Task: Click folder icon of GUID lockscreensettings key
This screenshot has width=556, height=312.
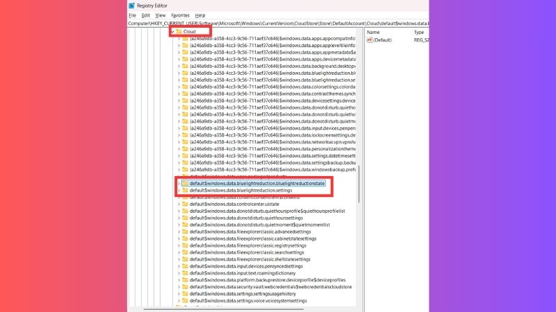Action: click(x=185, y=135)
